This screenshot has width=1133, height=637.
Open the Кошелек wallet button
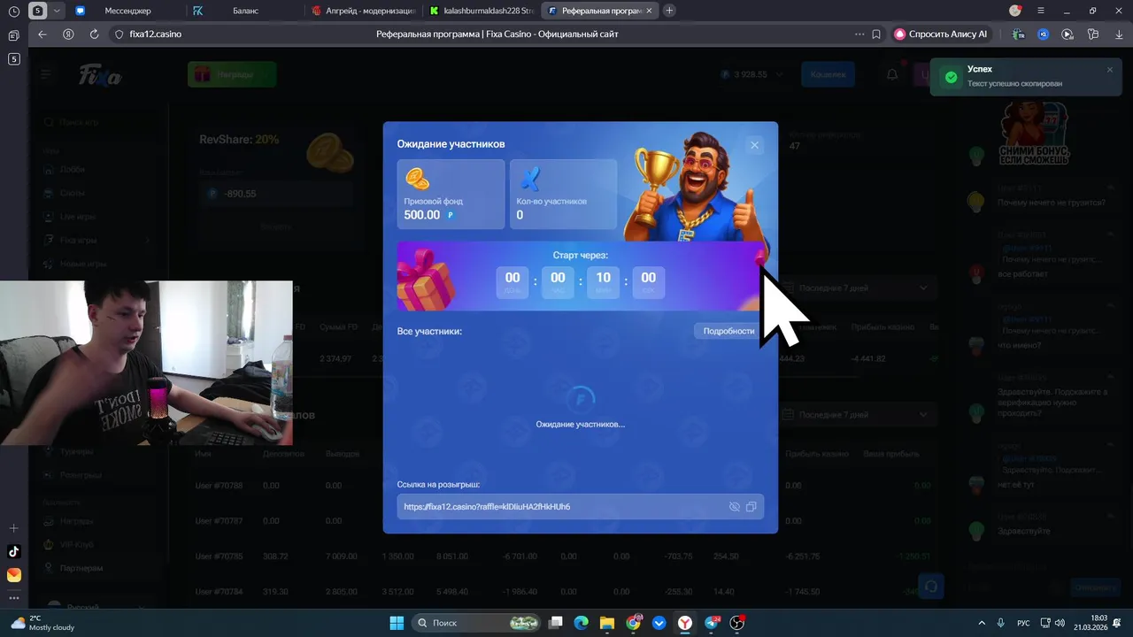(x=828, y=74)
